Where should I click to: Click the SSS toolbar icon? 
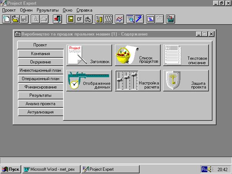point(108,19)
